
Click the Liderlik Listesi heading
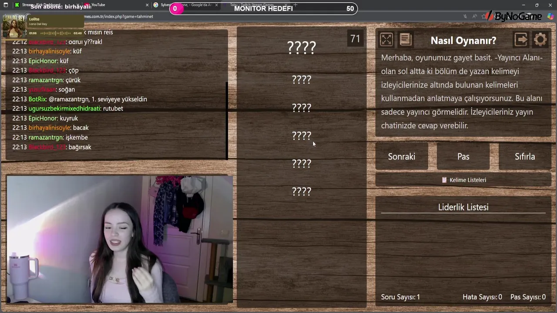463,207
